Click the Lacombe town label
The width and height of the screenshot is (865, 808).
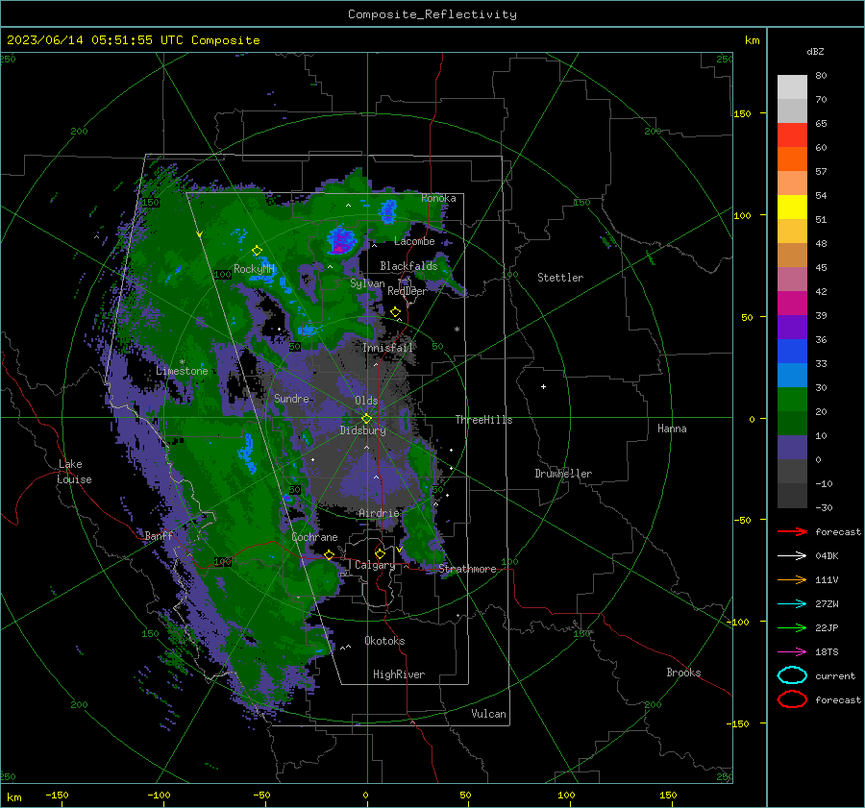click(x=414, y=241)
